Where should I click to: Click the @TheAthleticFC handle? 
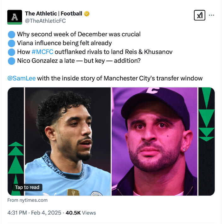point(45,21)
